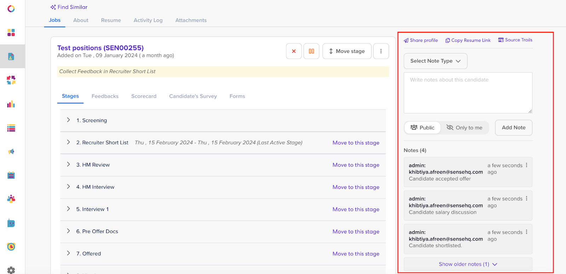Show older notes (1)

(x=468, y=264)
